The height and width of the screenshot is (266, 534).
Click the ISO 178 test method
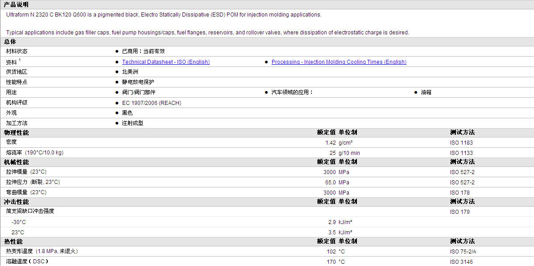point(460,192)
